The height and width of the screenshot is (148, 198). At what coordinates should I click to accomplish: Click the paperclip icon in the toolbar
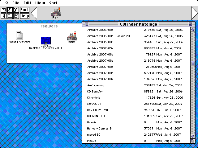pos(4,16)
